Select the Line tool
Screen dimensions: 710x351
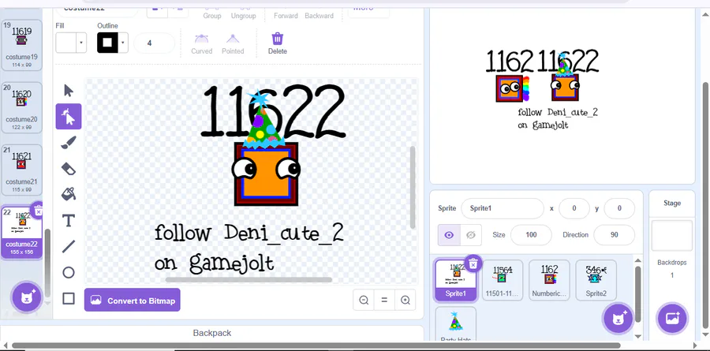click(x=69, y=246)
